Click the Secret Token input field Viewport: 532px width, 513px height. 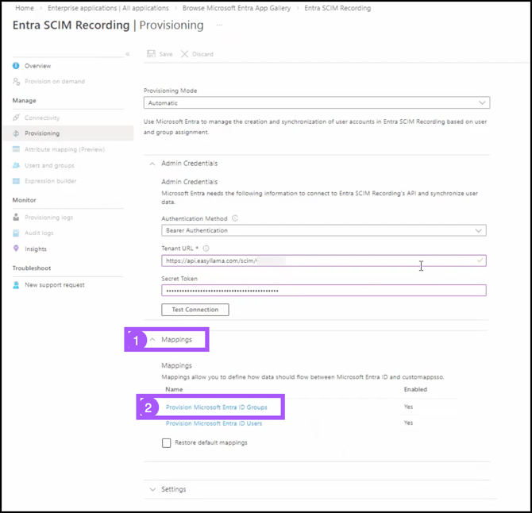[x=323, y=291]
